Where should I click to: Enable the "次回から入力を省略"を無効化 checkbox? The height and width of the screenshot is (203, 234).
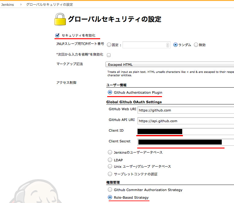(109, 55)
